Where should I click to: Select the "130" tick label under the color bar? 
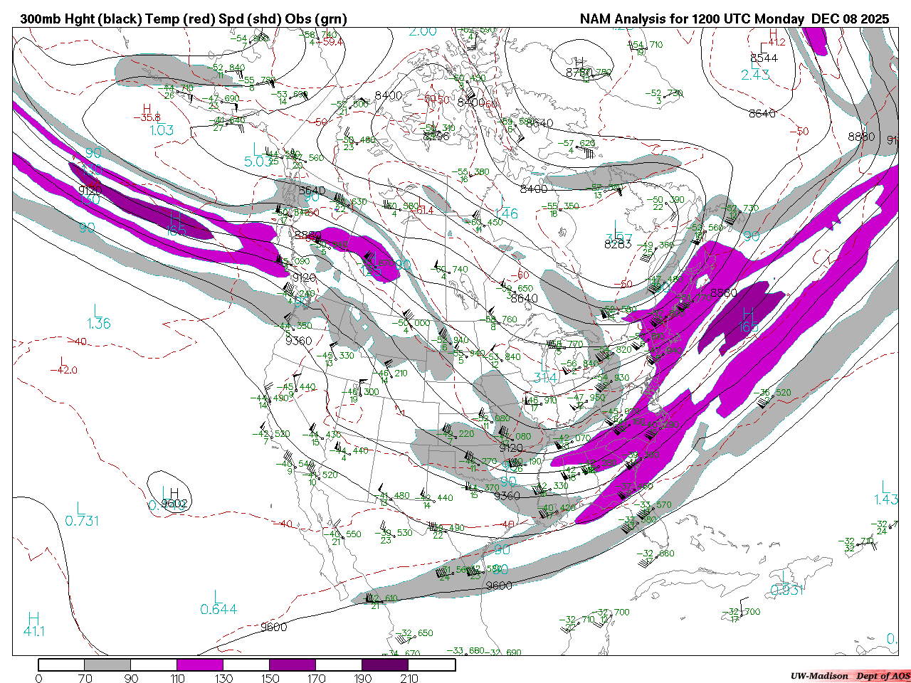click(223, 678)
